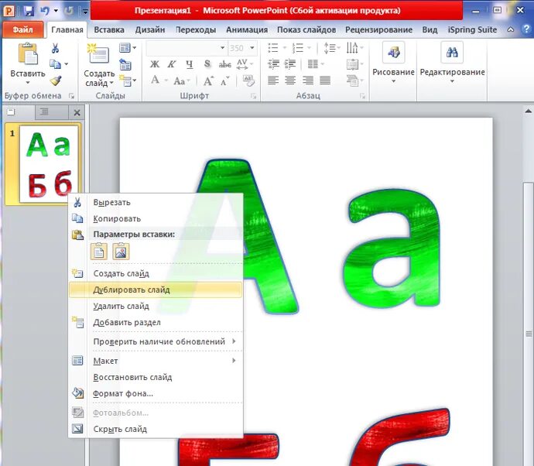
Task: Toggle bold (Ж) formatting
Action: [x=155, y=64]
